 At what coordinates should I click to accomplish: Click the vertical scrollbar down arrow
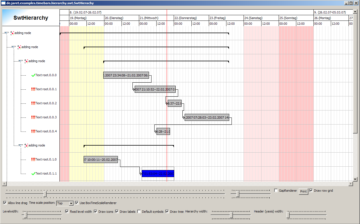[x=355, y=179]
